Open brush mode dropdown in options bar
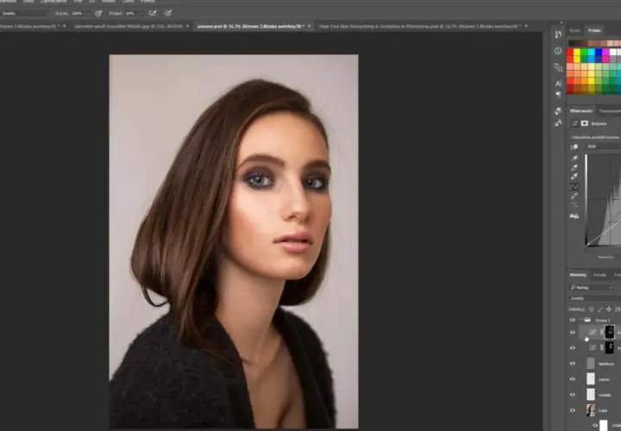 click(25, 14)
